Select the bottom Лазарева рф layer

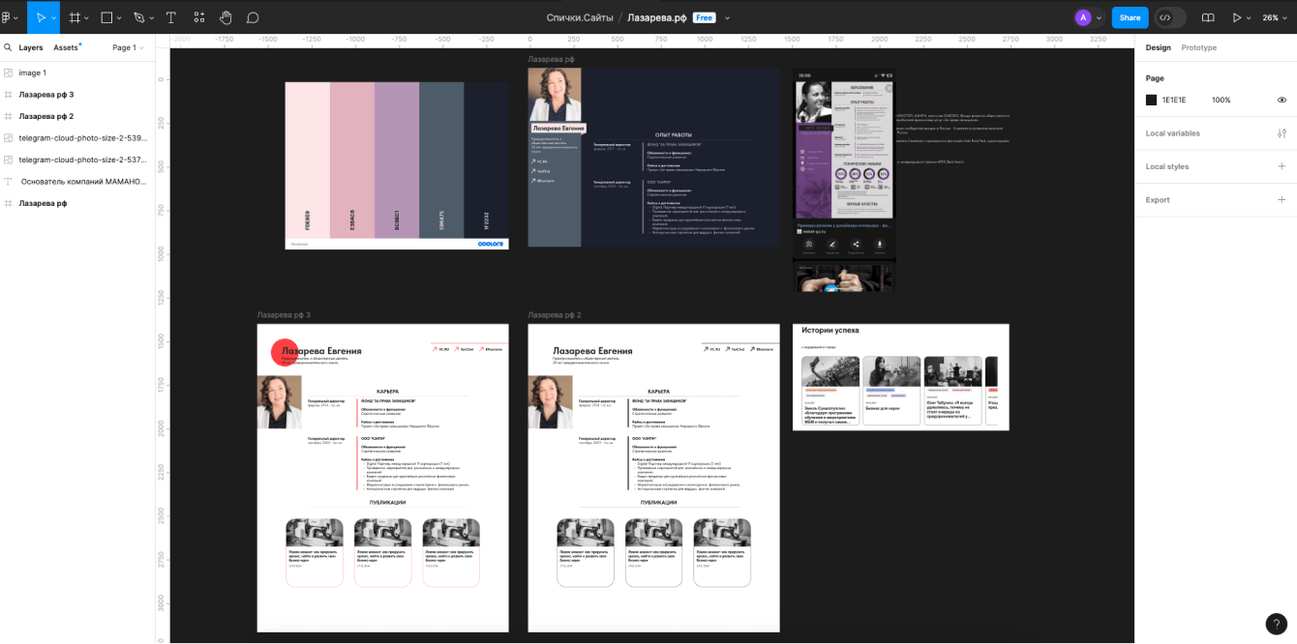pos(77,203)
